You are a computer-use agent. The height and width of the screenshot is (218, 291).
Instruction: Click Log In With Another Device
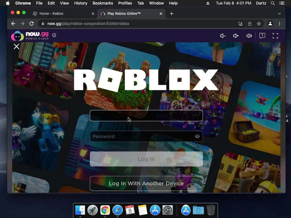click(146, 184)
